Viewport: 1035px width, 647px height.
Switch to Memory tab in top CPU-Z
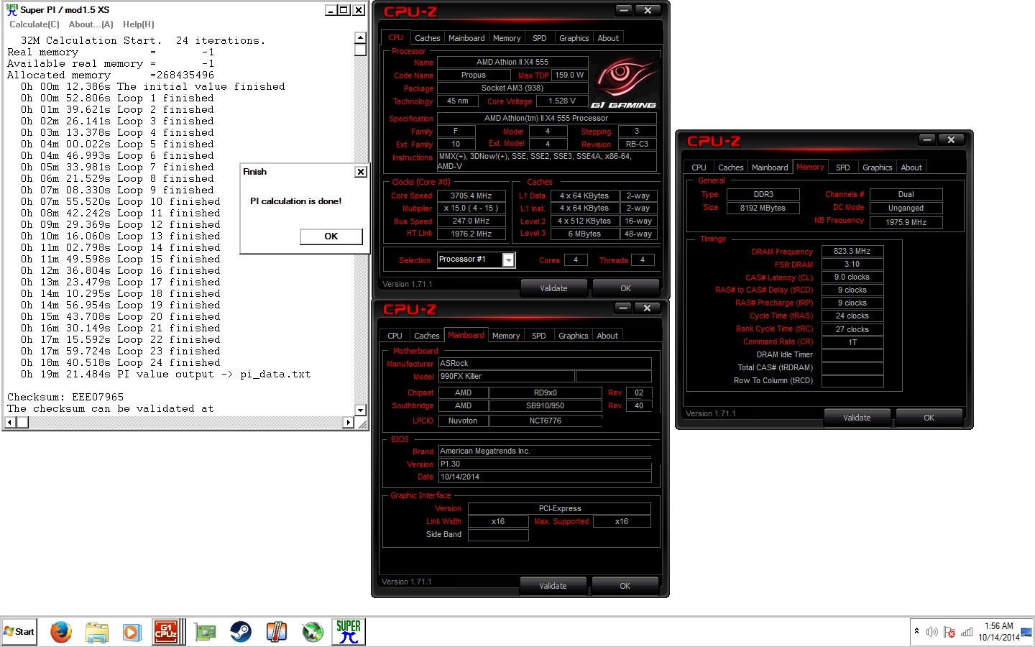[507, 38]
